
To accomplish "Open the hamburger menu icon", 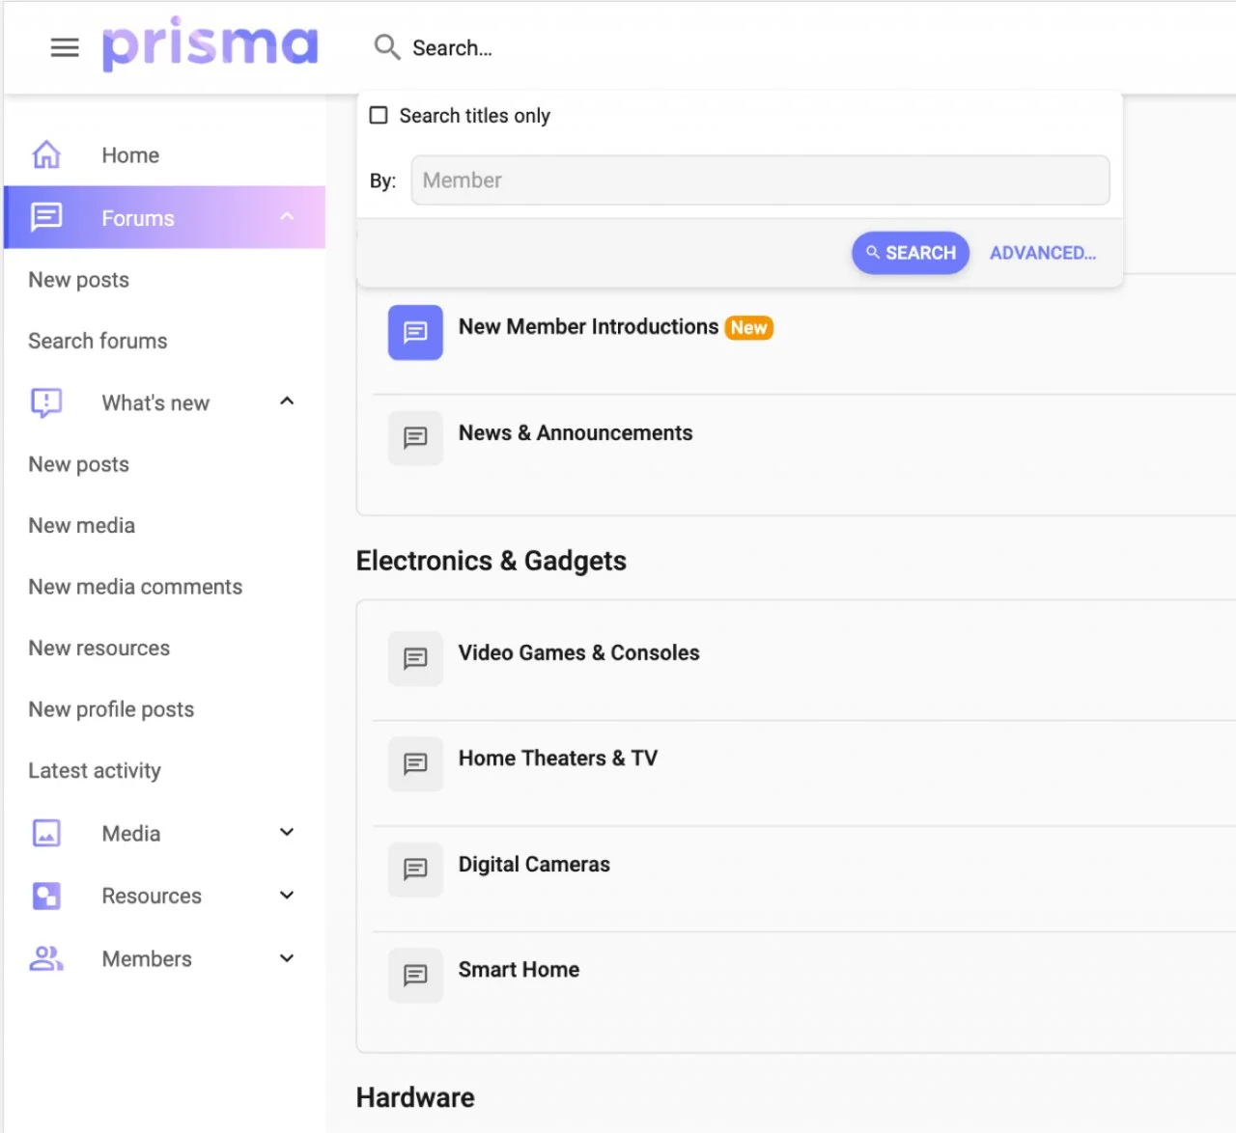I will [x=65, y=47].
